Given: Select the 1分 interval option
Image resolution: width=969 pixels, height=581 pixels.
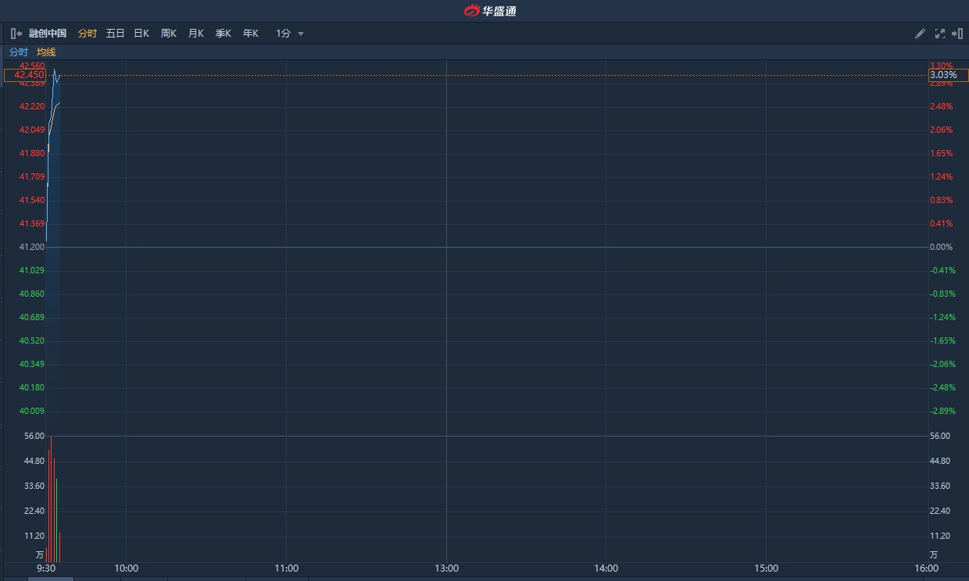Looking at the screenshot, I should pos(283,34).
